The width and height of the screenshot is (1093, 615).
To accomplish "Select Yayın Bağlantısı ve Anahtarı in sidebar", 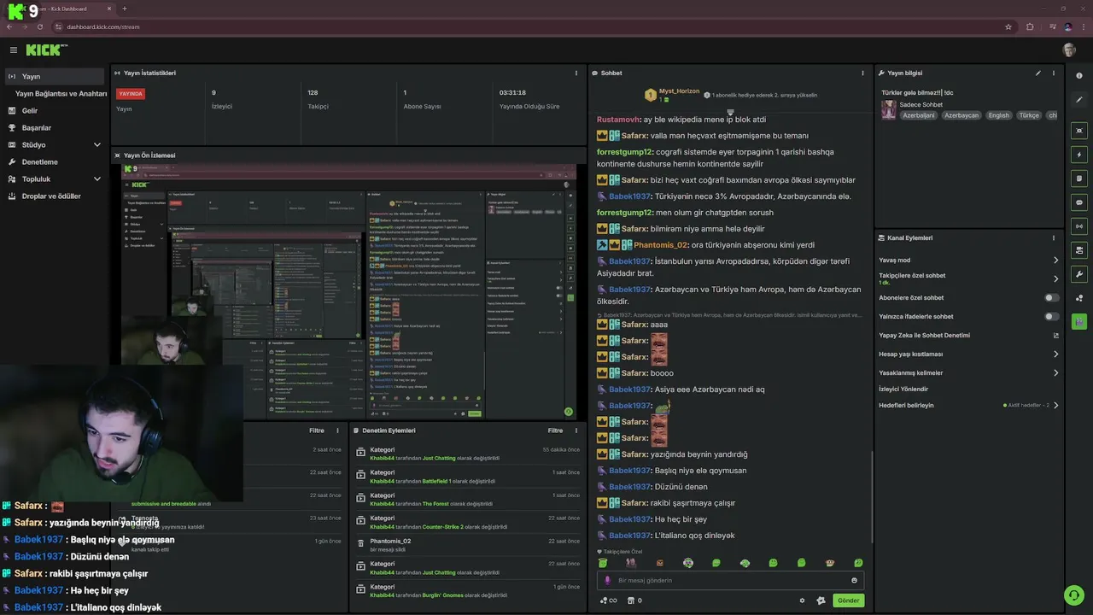I will tap(61, 94).
